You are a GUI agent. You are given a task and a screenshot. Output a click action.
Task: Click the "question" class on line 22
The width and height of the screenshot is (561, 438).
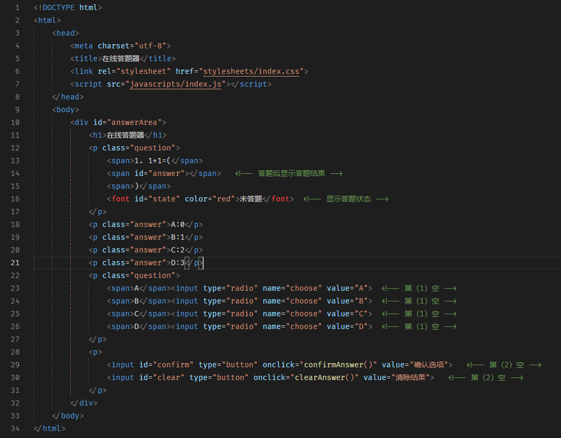[x=153, y=275]
